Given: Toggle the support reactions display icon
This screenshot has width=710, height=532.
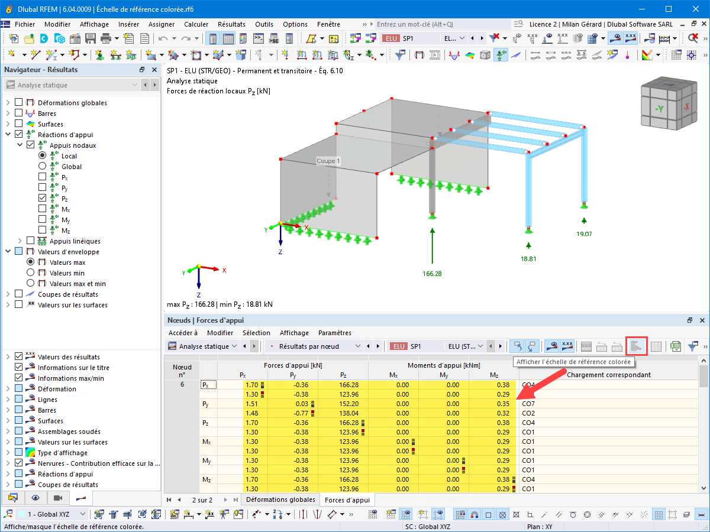Looking at the screenshot, I should tap(501, 55).
